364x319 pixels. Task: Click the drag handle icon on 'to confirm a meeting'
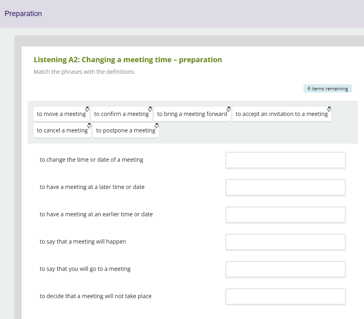tap(150, 109)
